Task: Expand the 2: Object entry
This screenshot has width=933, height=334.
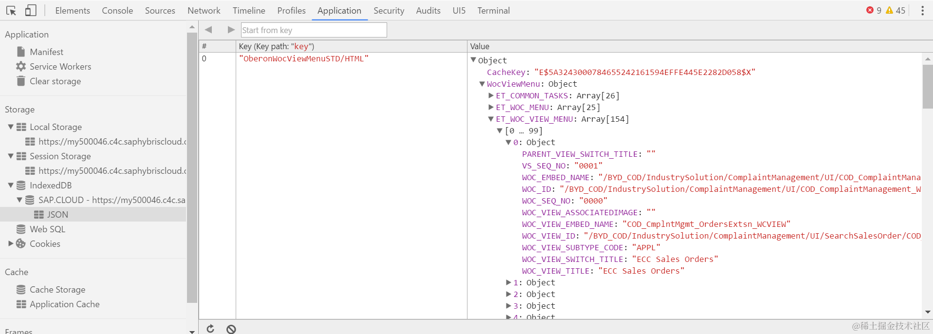Action: pos(508,294)
